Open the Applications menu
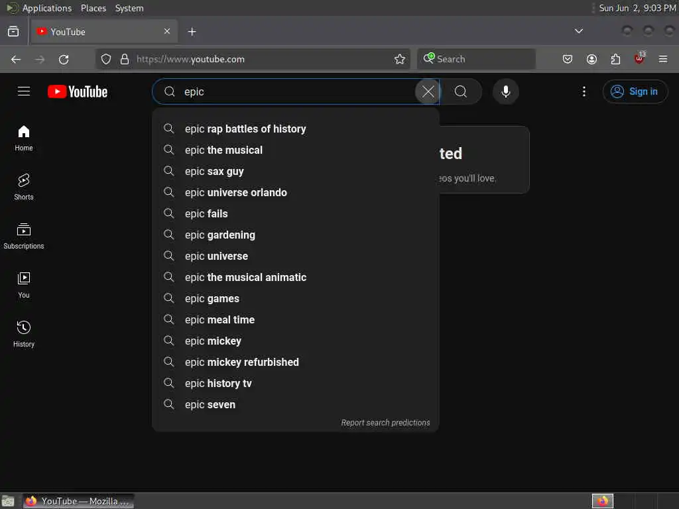 click(47, 8)
